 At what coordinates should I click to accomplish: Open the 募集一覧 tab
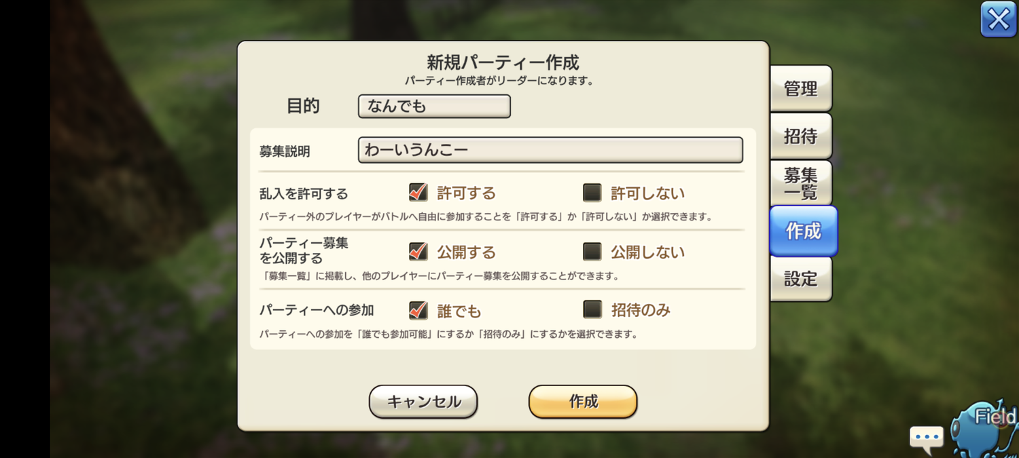click(x=800, y=183)
